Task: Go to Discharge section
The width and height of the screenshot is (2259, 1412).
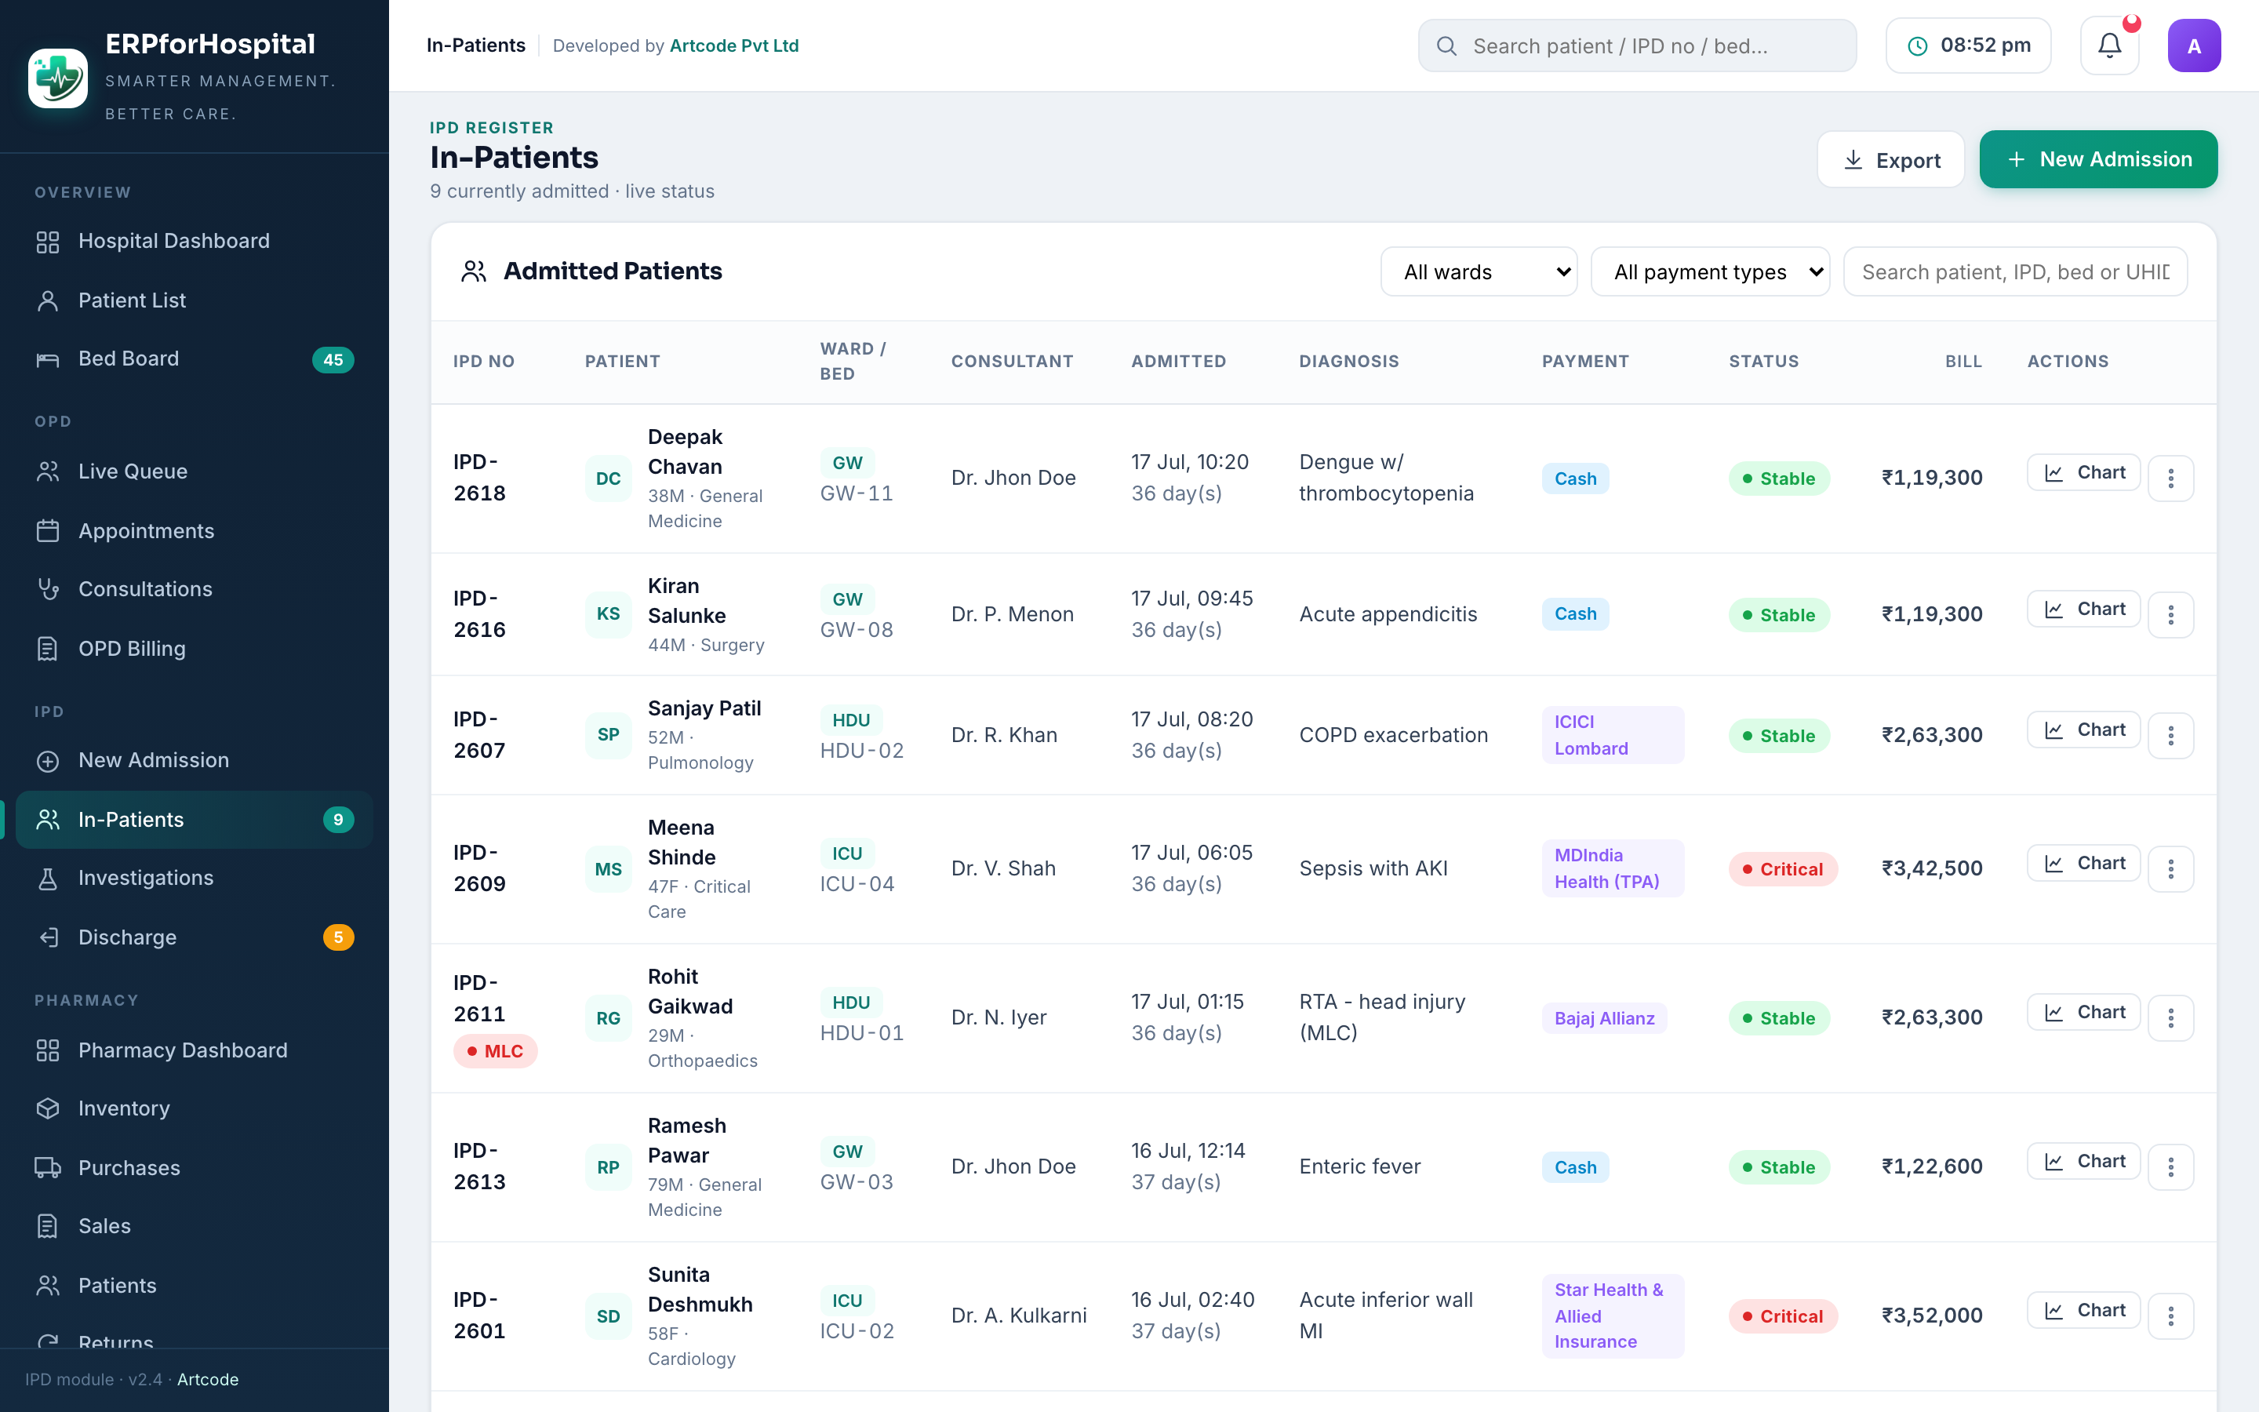Action: pos(195,937)
